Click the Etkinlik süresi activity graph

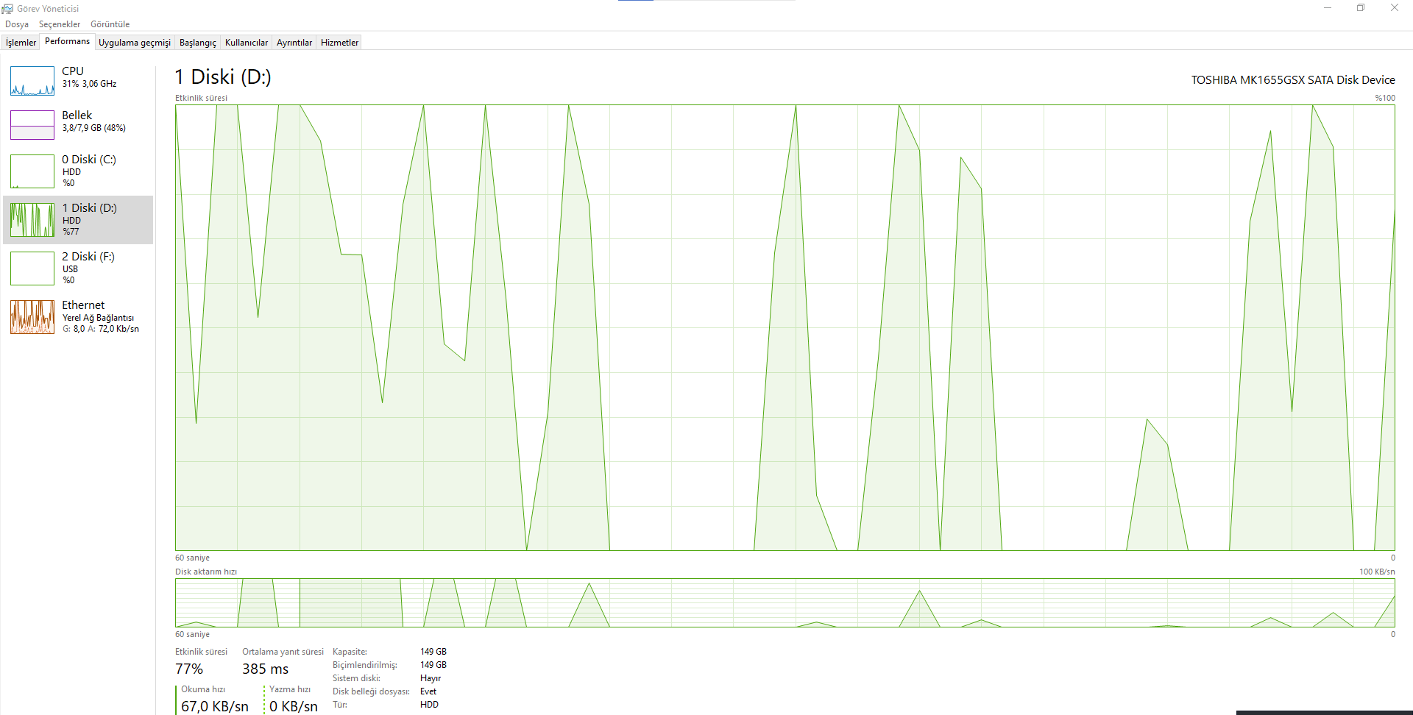(785, 327)
